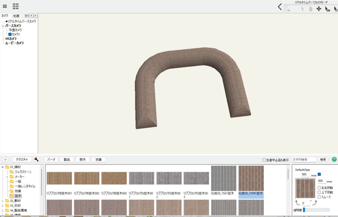This screenshot has width=338, height=217.
Task: Expand the 03_石材 folder
Action: (3, 205)
